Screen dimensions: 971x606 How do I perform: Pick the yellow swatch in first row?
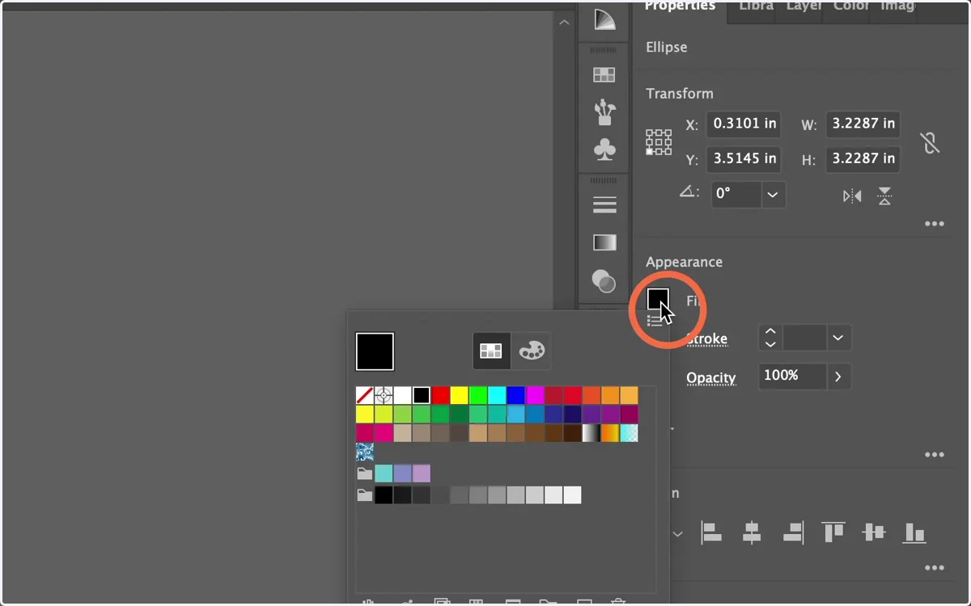(459, 395)
